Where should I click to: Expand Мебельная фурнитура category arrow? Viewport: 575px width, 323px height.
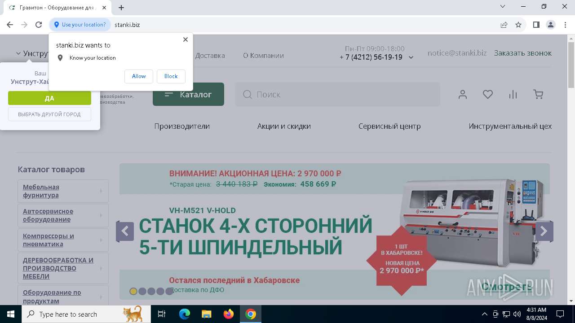[x=101, y=191]
